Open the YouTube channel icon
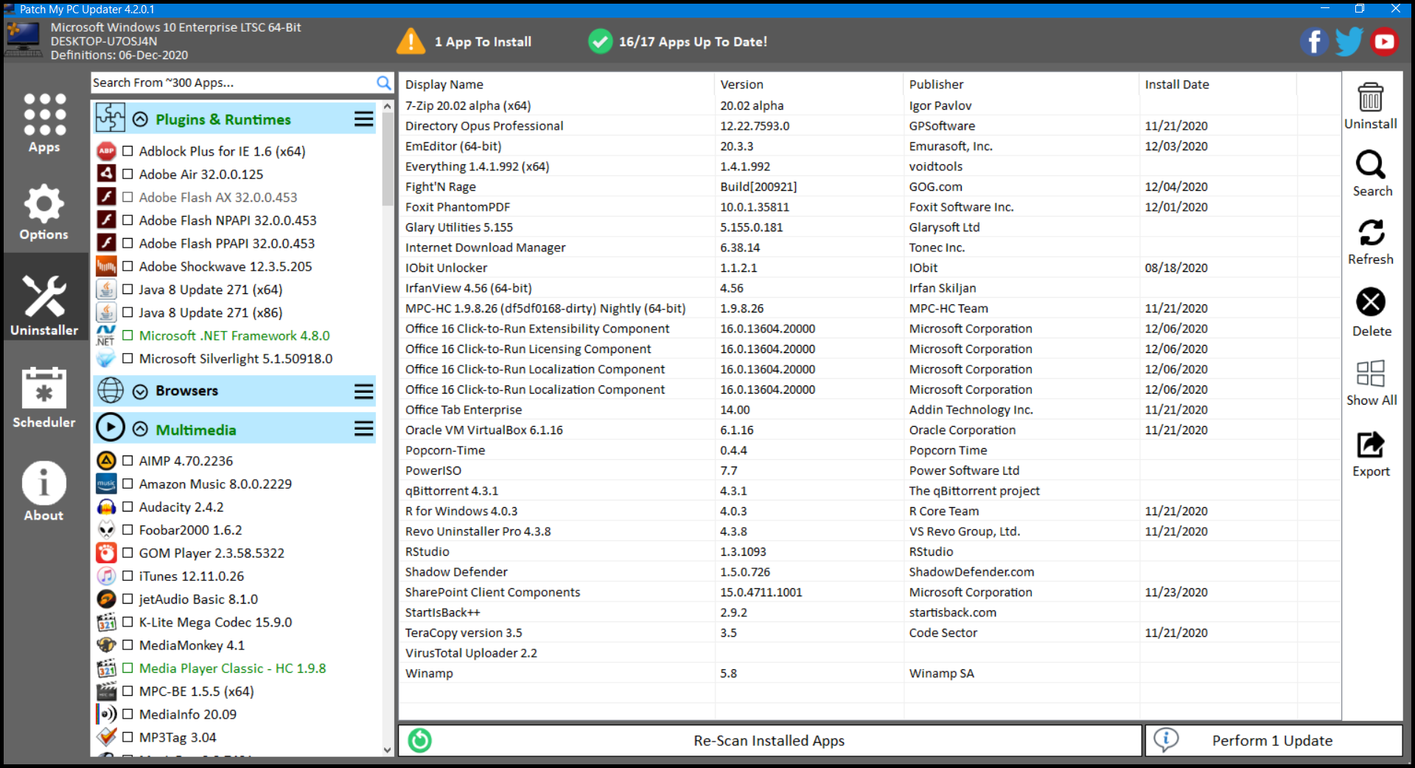Viewport: 1415px width, 768px height. (1384, 41)
